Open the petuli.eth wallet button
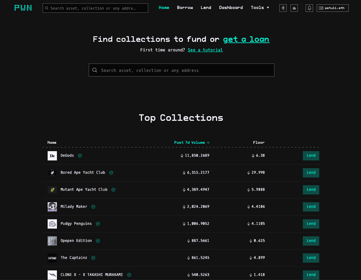Viewport: 361px width, 280px height. pyautogui.click(x=333, y=8)
